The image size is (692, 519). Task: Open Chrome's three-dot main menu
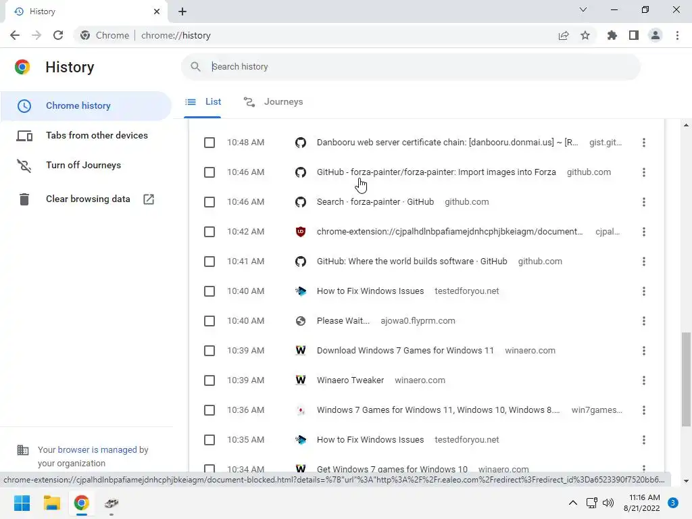tap(677, 35)
